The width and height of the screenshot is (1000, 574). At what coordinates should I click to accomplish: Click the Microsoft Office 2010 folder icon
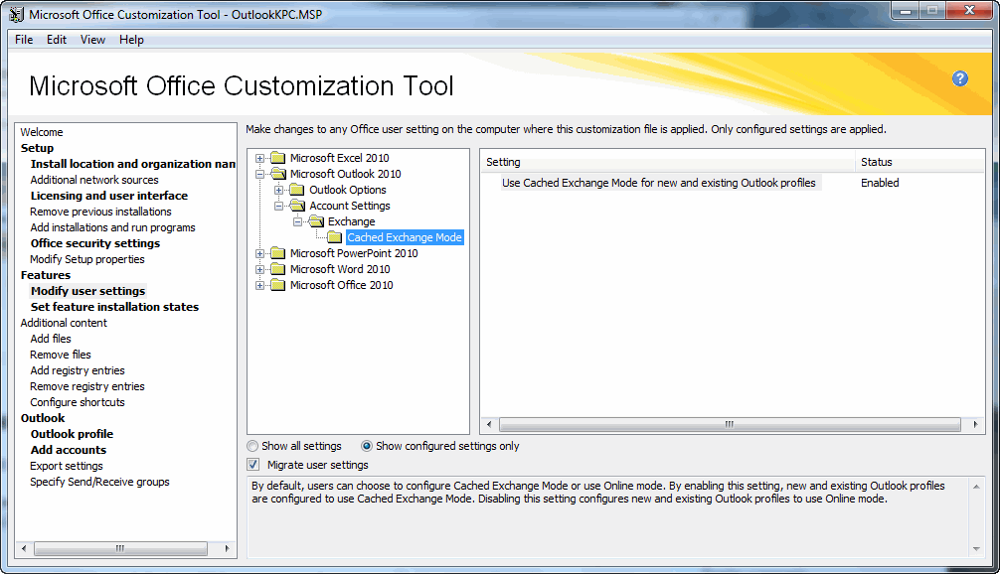[x=278, y=285]
